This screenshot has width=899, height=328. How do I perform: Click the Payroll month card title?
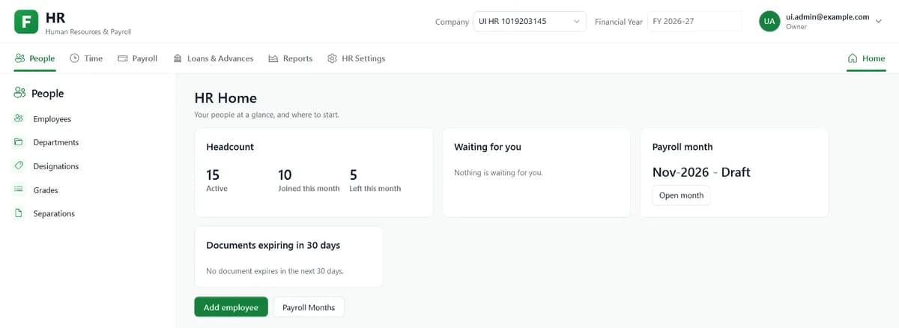(x=682, y=147)
